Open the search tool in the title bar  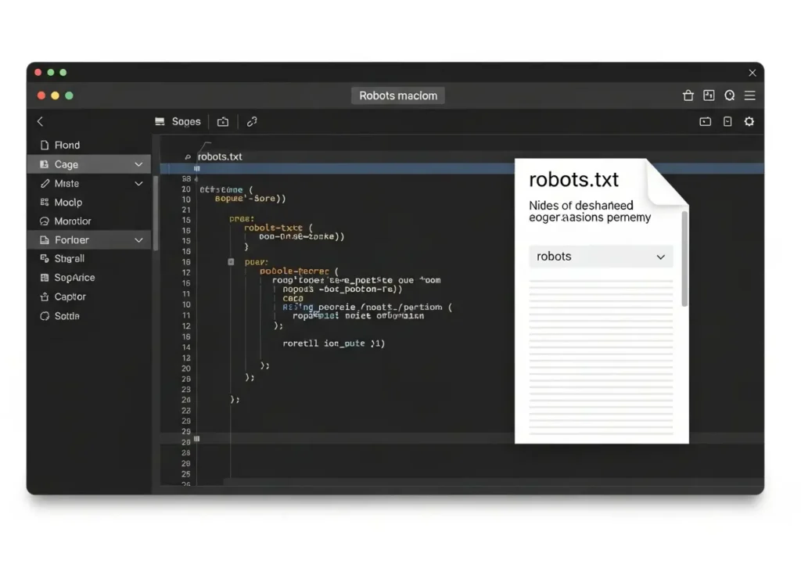729,95
